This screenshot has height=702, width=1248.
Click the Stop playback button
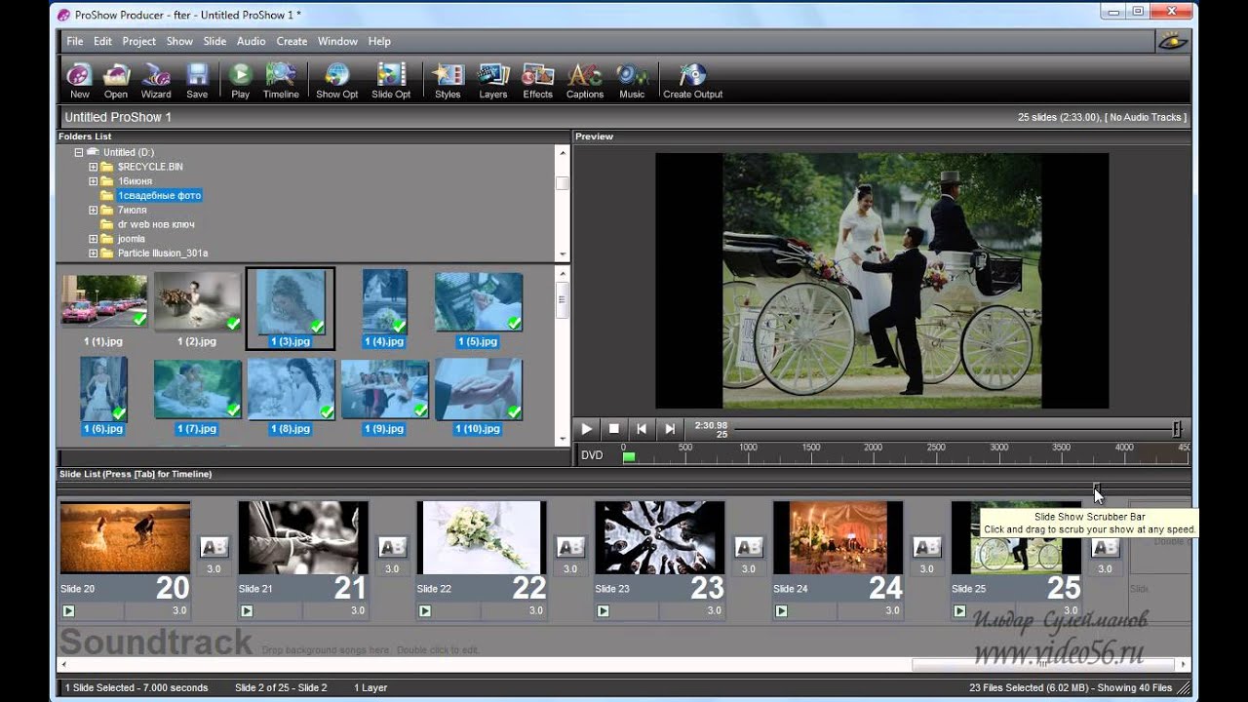tap(614, 428)
